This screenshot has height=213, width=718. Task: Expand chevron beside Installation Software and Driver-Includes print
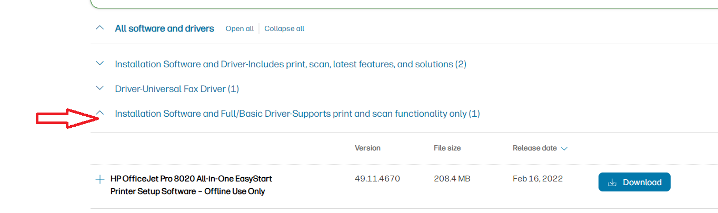100,64
